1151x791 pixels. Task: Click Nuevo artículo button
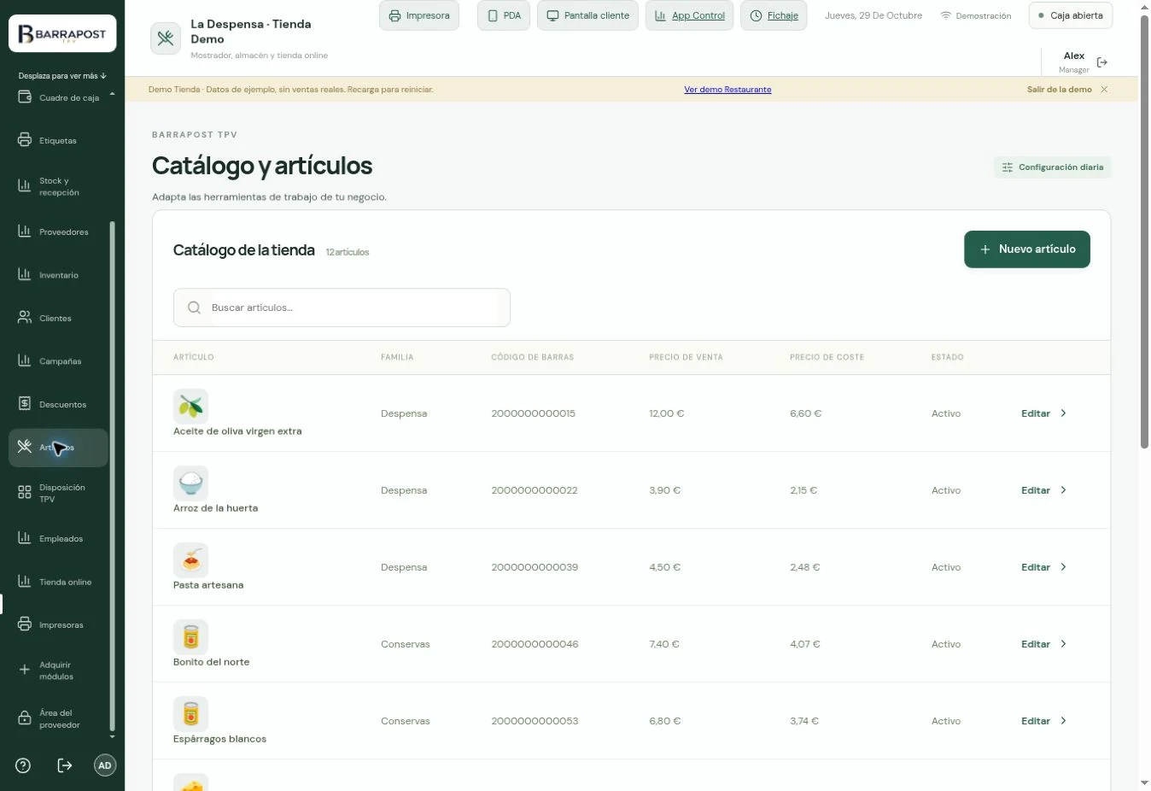(1027, 249)
